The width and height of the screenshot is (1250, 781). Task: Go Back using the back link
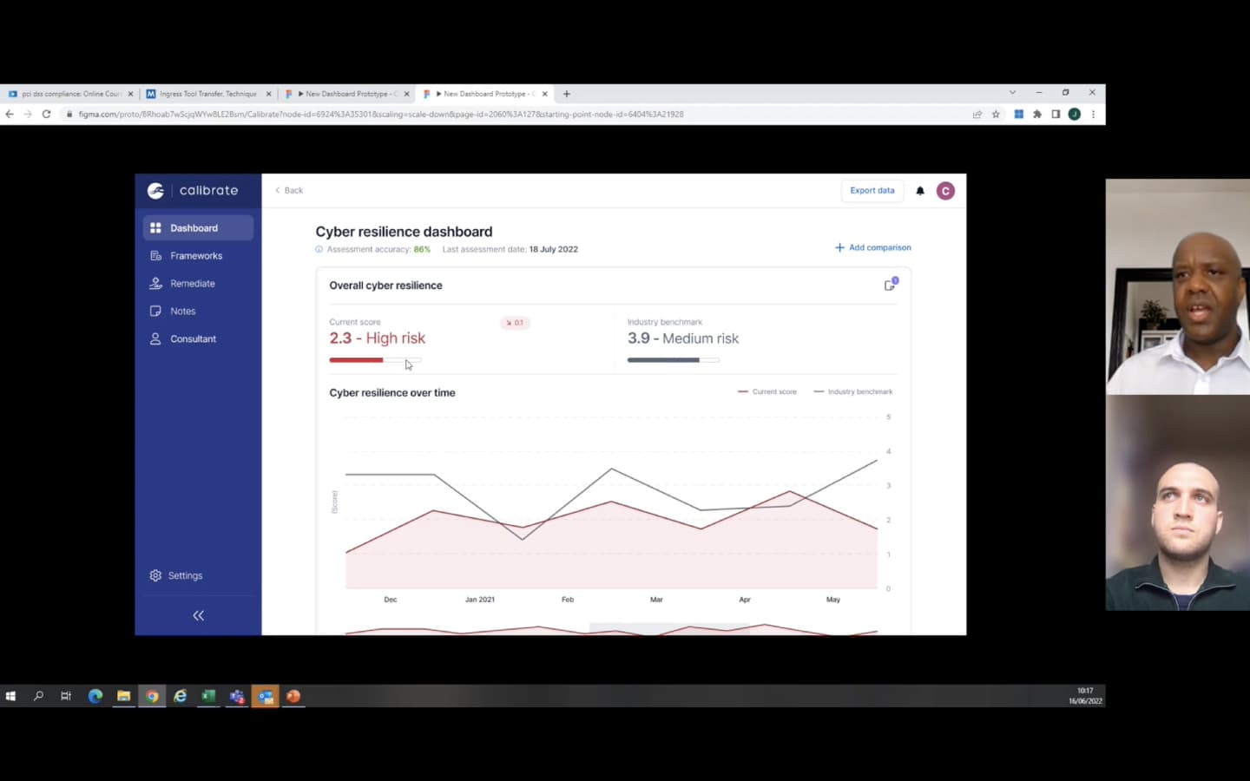[x=289, y=190]
